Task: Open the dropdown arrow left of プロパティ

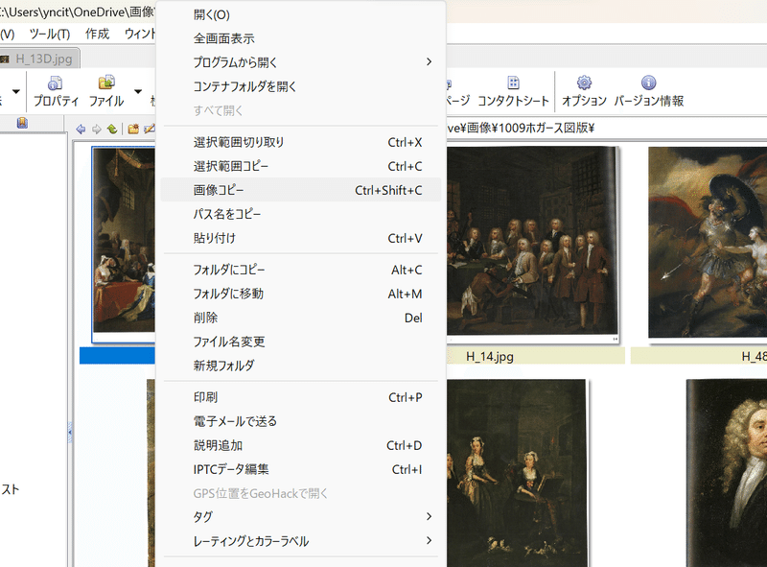Action: pos(16,91)
